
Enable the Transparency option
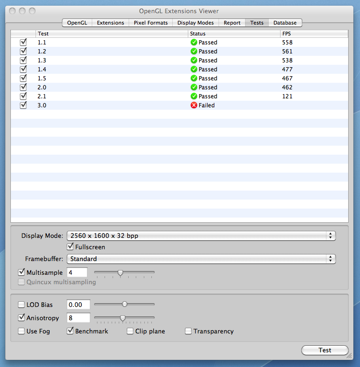pyautogui.click(x=188, y=331)
